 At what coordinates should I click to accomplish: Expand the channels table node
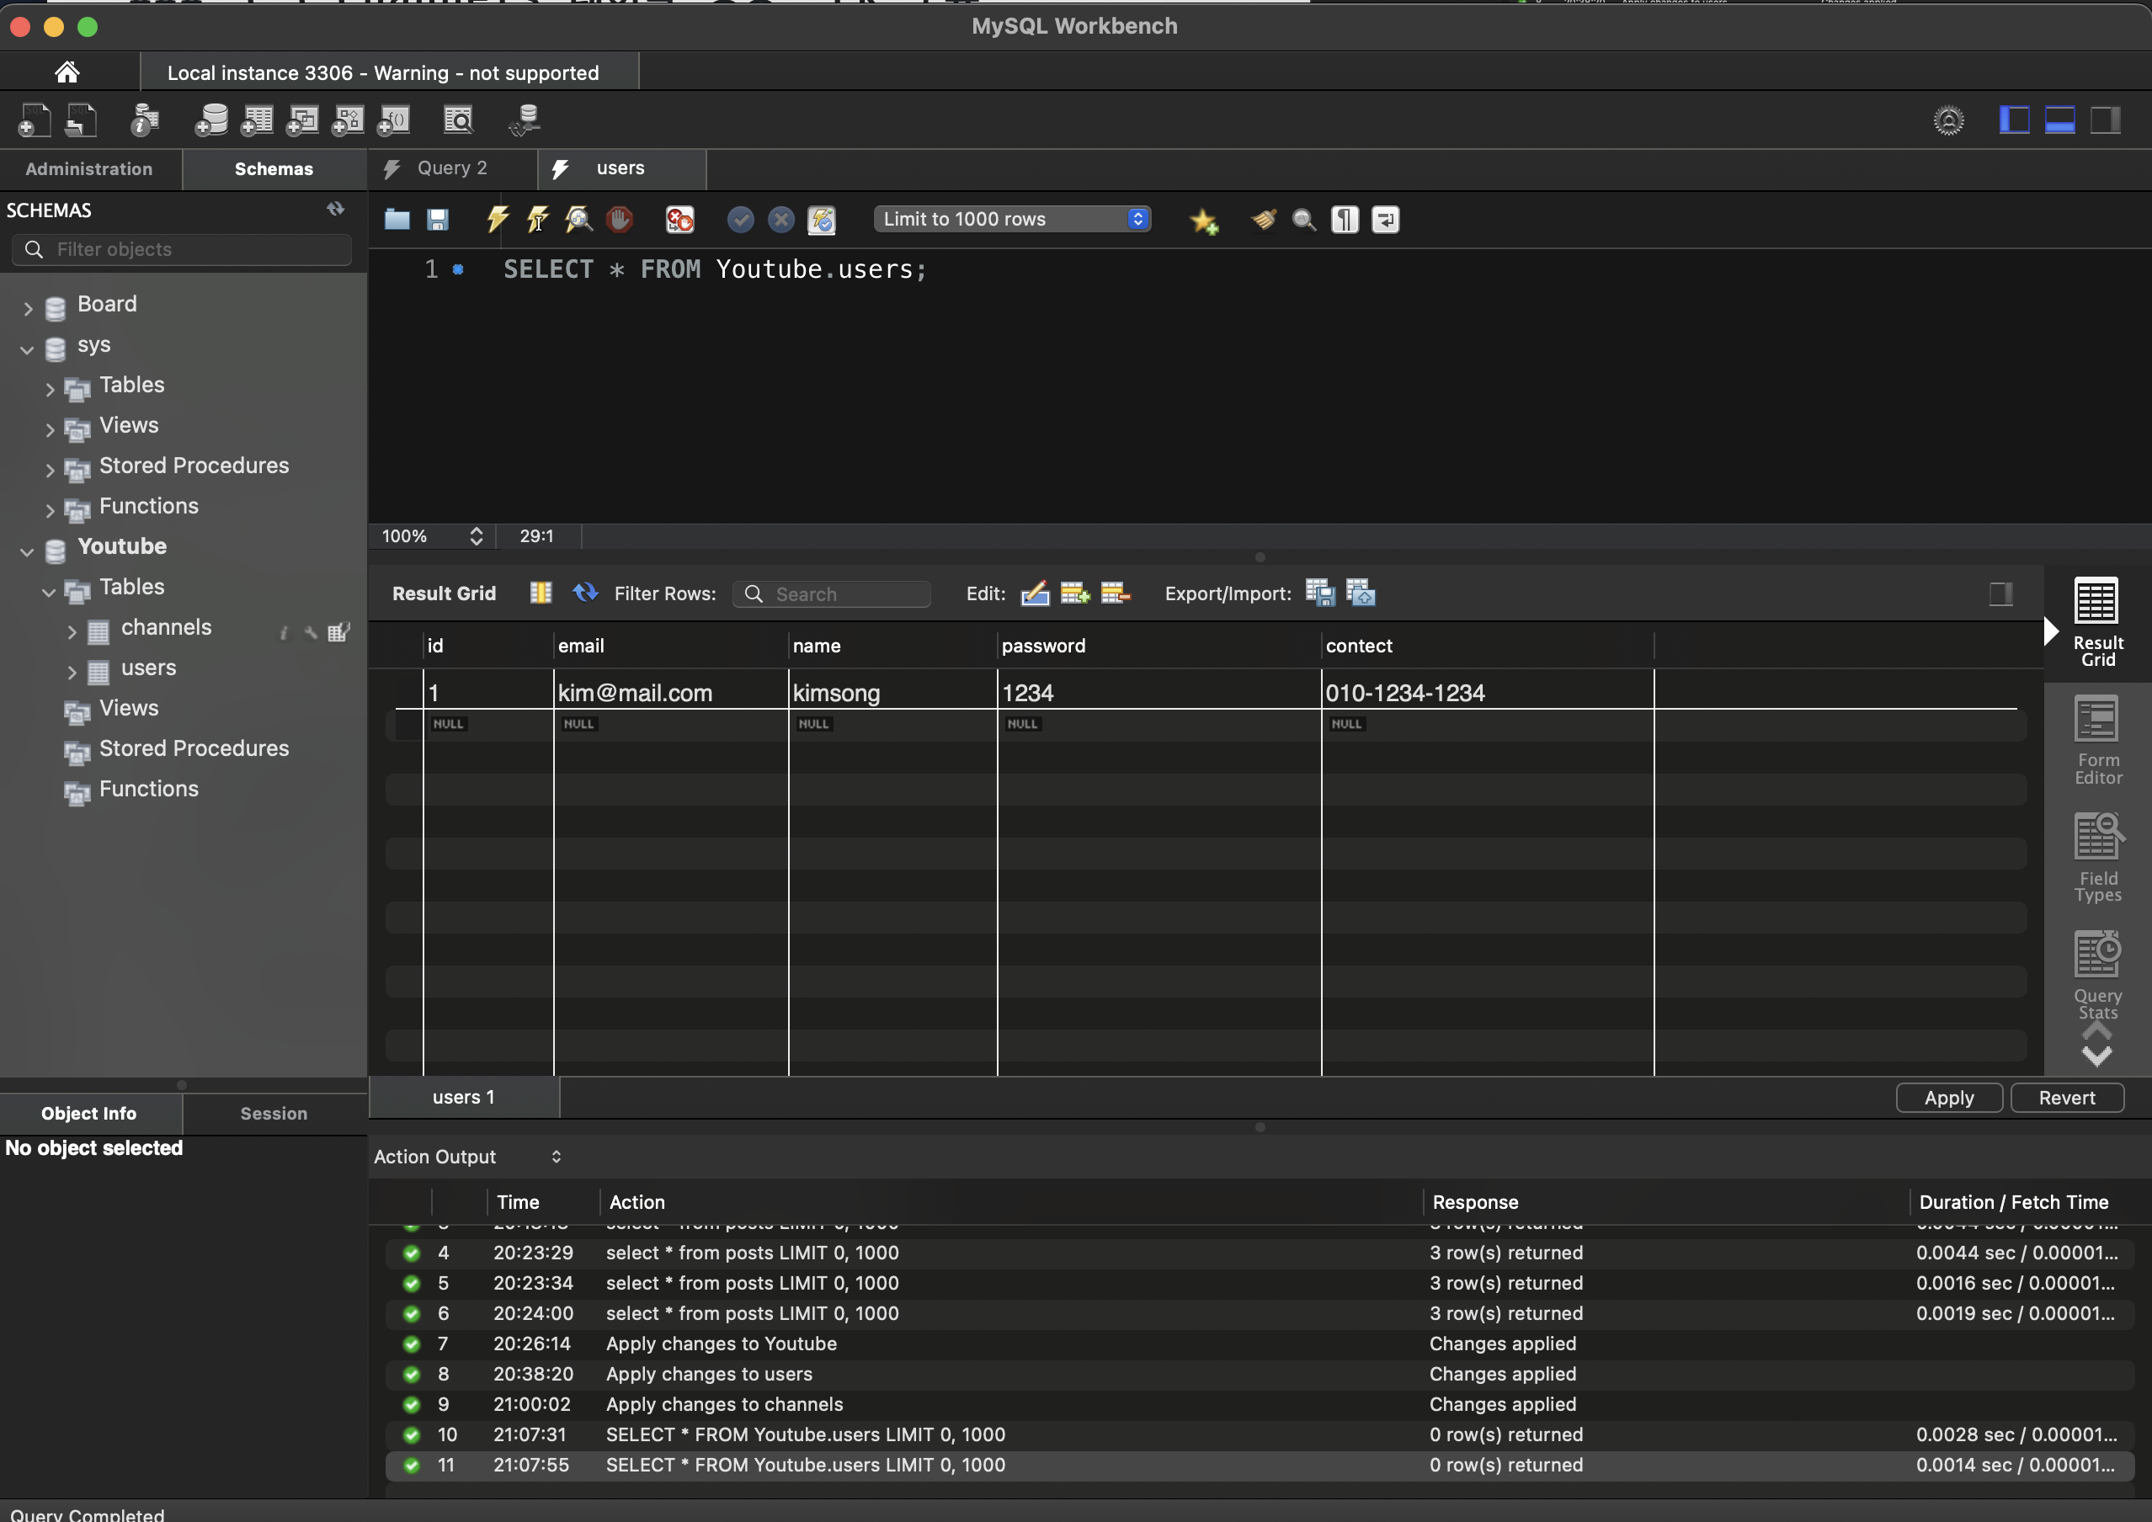(x=72, y=631)
